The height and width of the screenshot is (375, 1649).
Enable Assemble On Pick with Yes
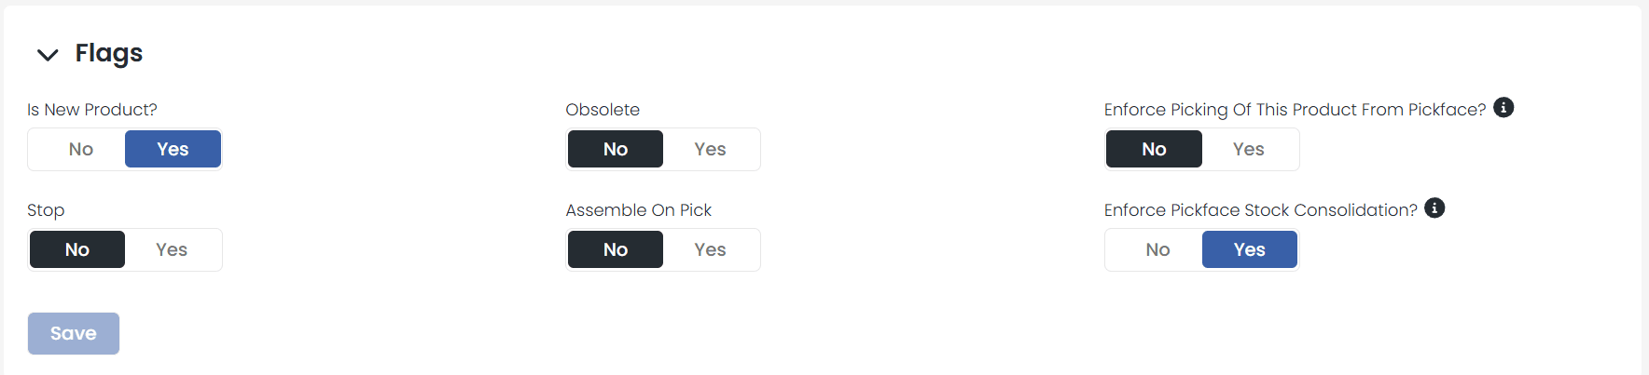(710, 249)
